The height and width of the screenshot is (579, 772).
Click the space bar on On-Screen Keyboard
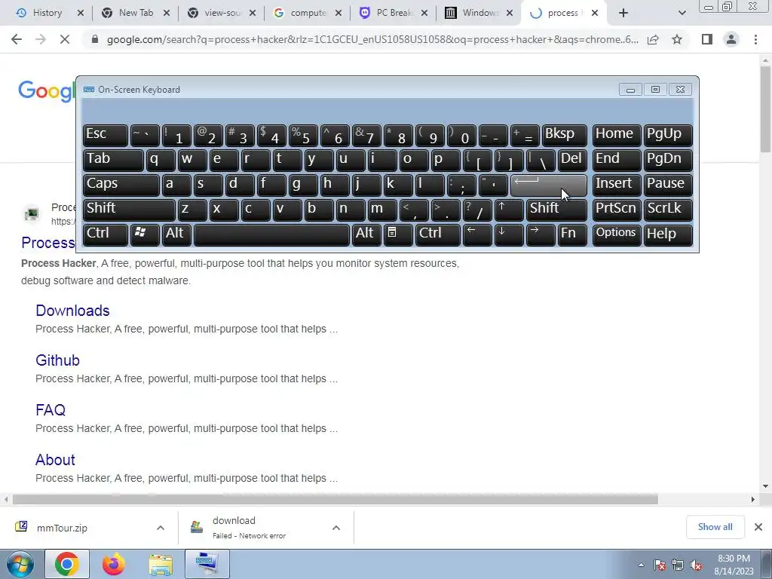[x=271, y=235]
